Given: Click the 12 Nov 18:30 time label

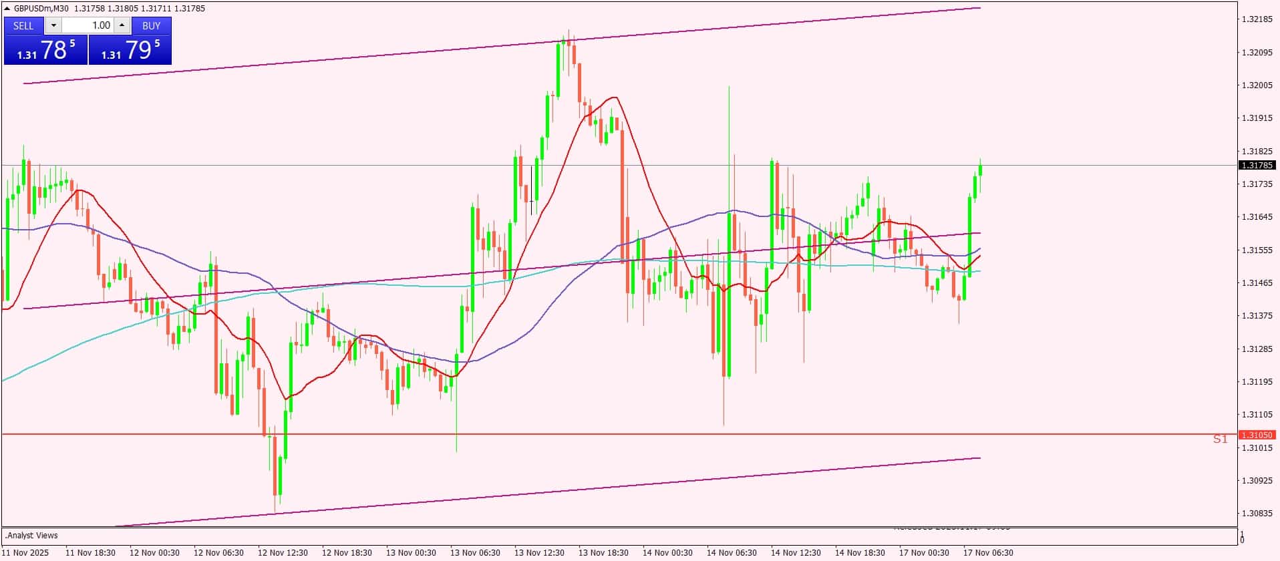Looking at the screenshot, I should click(x=347, y=553).
